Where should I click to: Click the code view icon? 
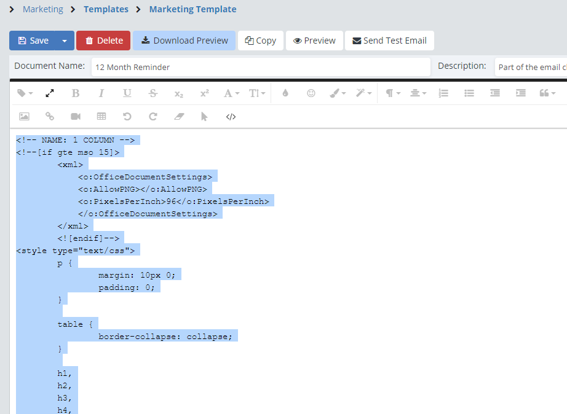(x=231, y=117)
